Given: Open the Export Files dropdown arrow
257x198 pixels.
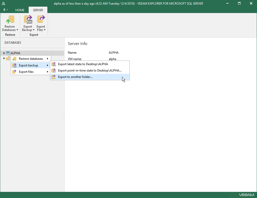Looking at the screenshot, I should 45,30.
